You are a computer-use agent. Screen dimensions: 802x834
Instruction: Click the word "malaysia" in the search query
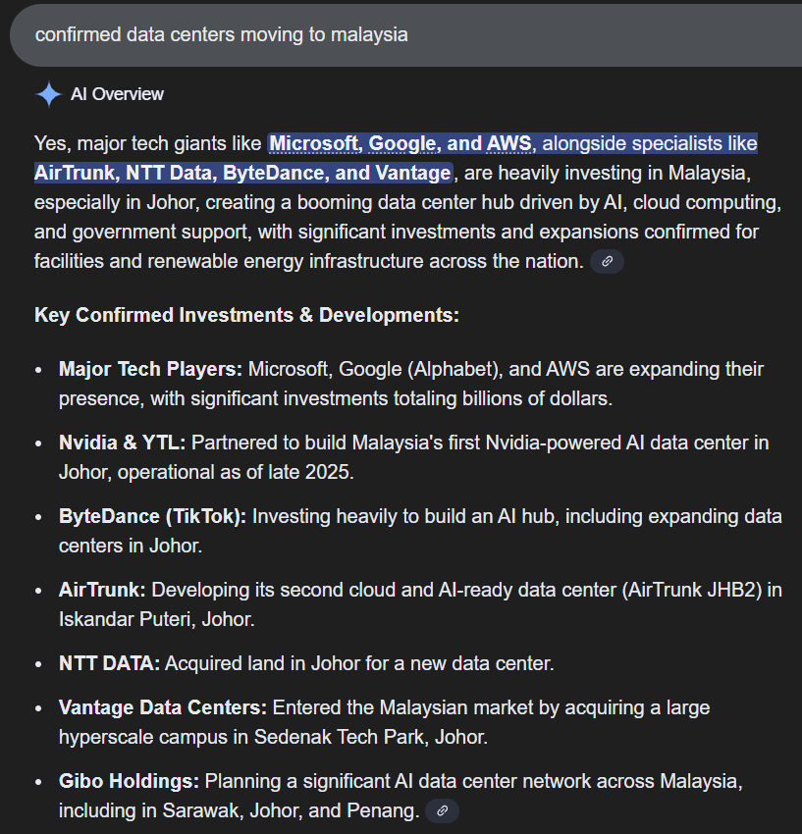[x=369, y=34]
